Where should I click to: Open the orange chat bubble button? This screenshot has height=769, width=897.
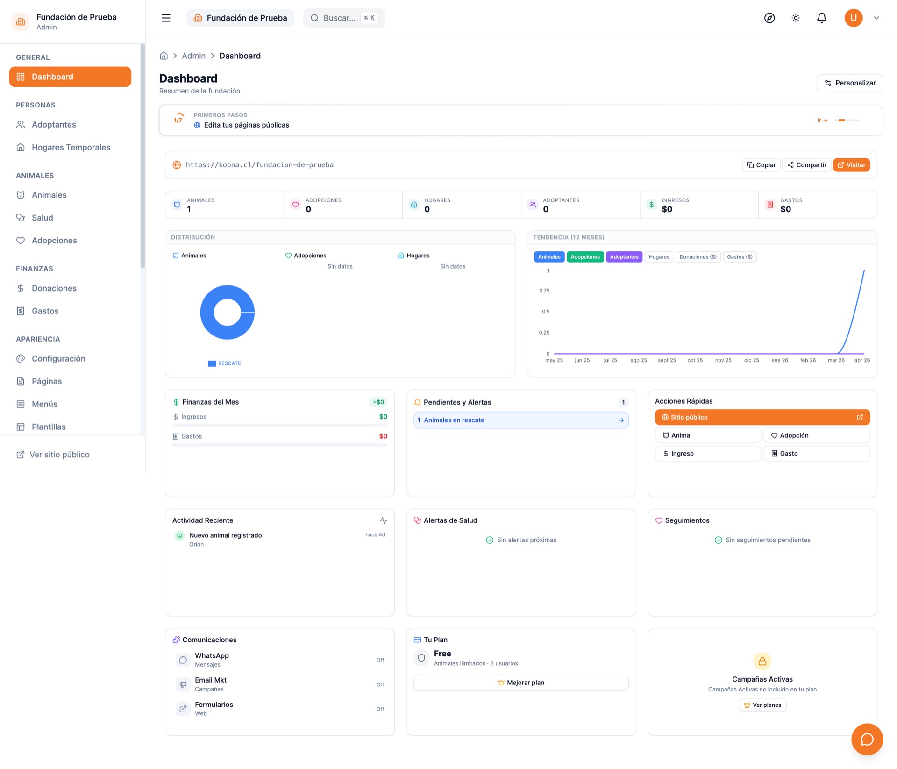point(867,739)
